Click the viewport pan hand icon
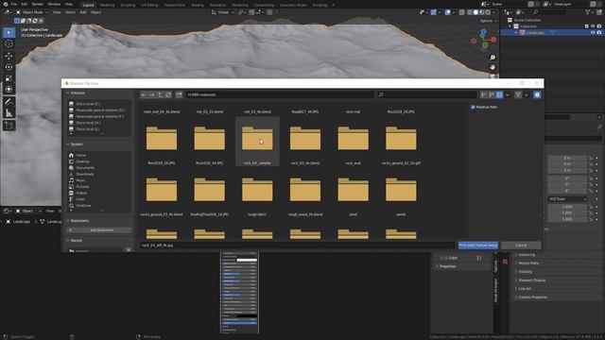 pos(493,67)
